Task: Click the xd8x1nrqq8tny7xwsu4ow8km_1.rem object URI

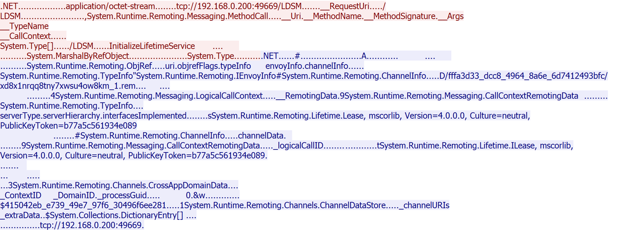Action: 68,86
